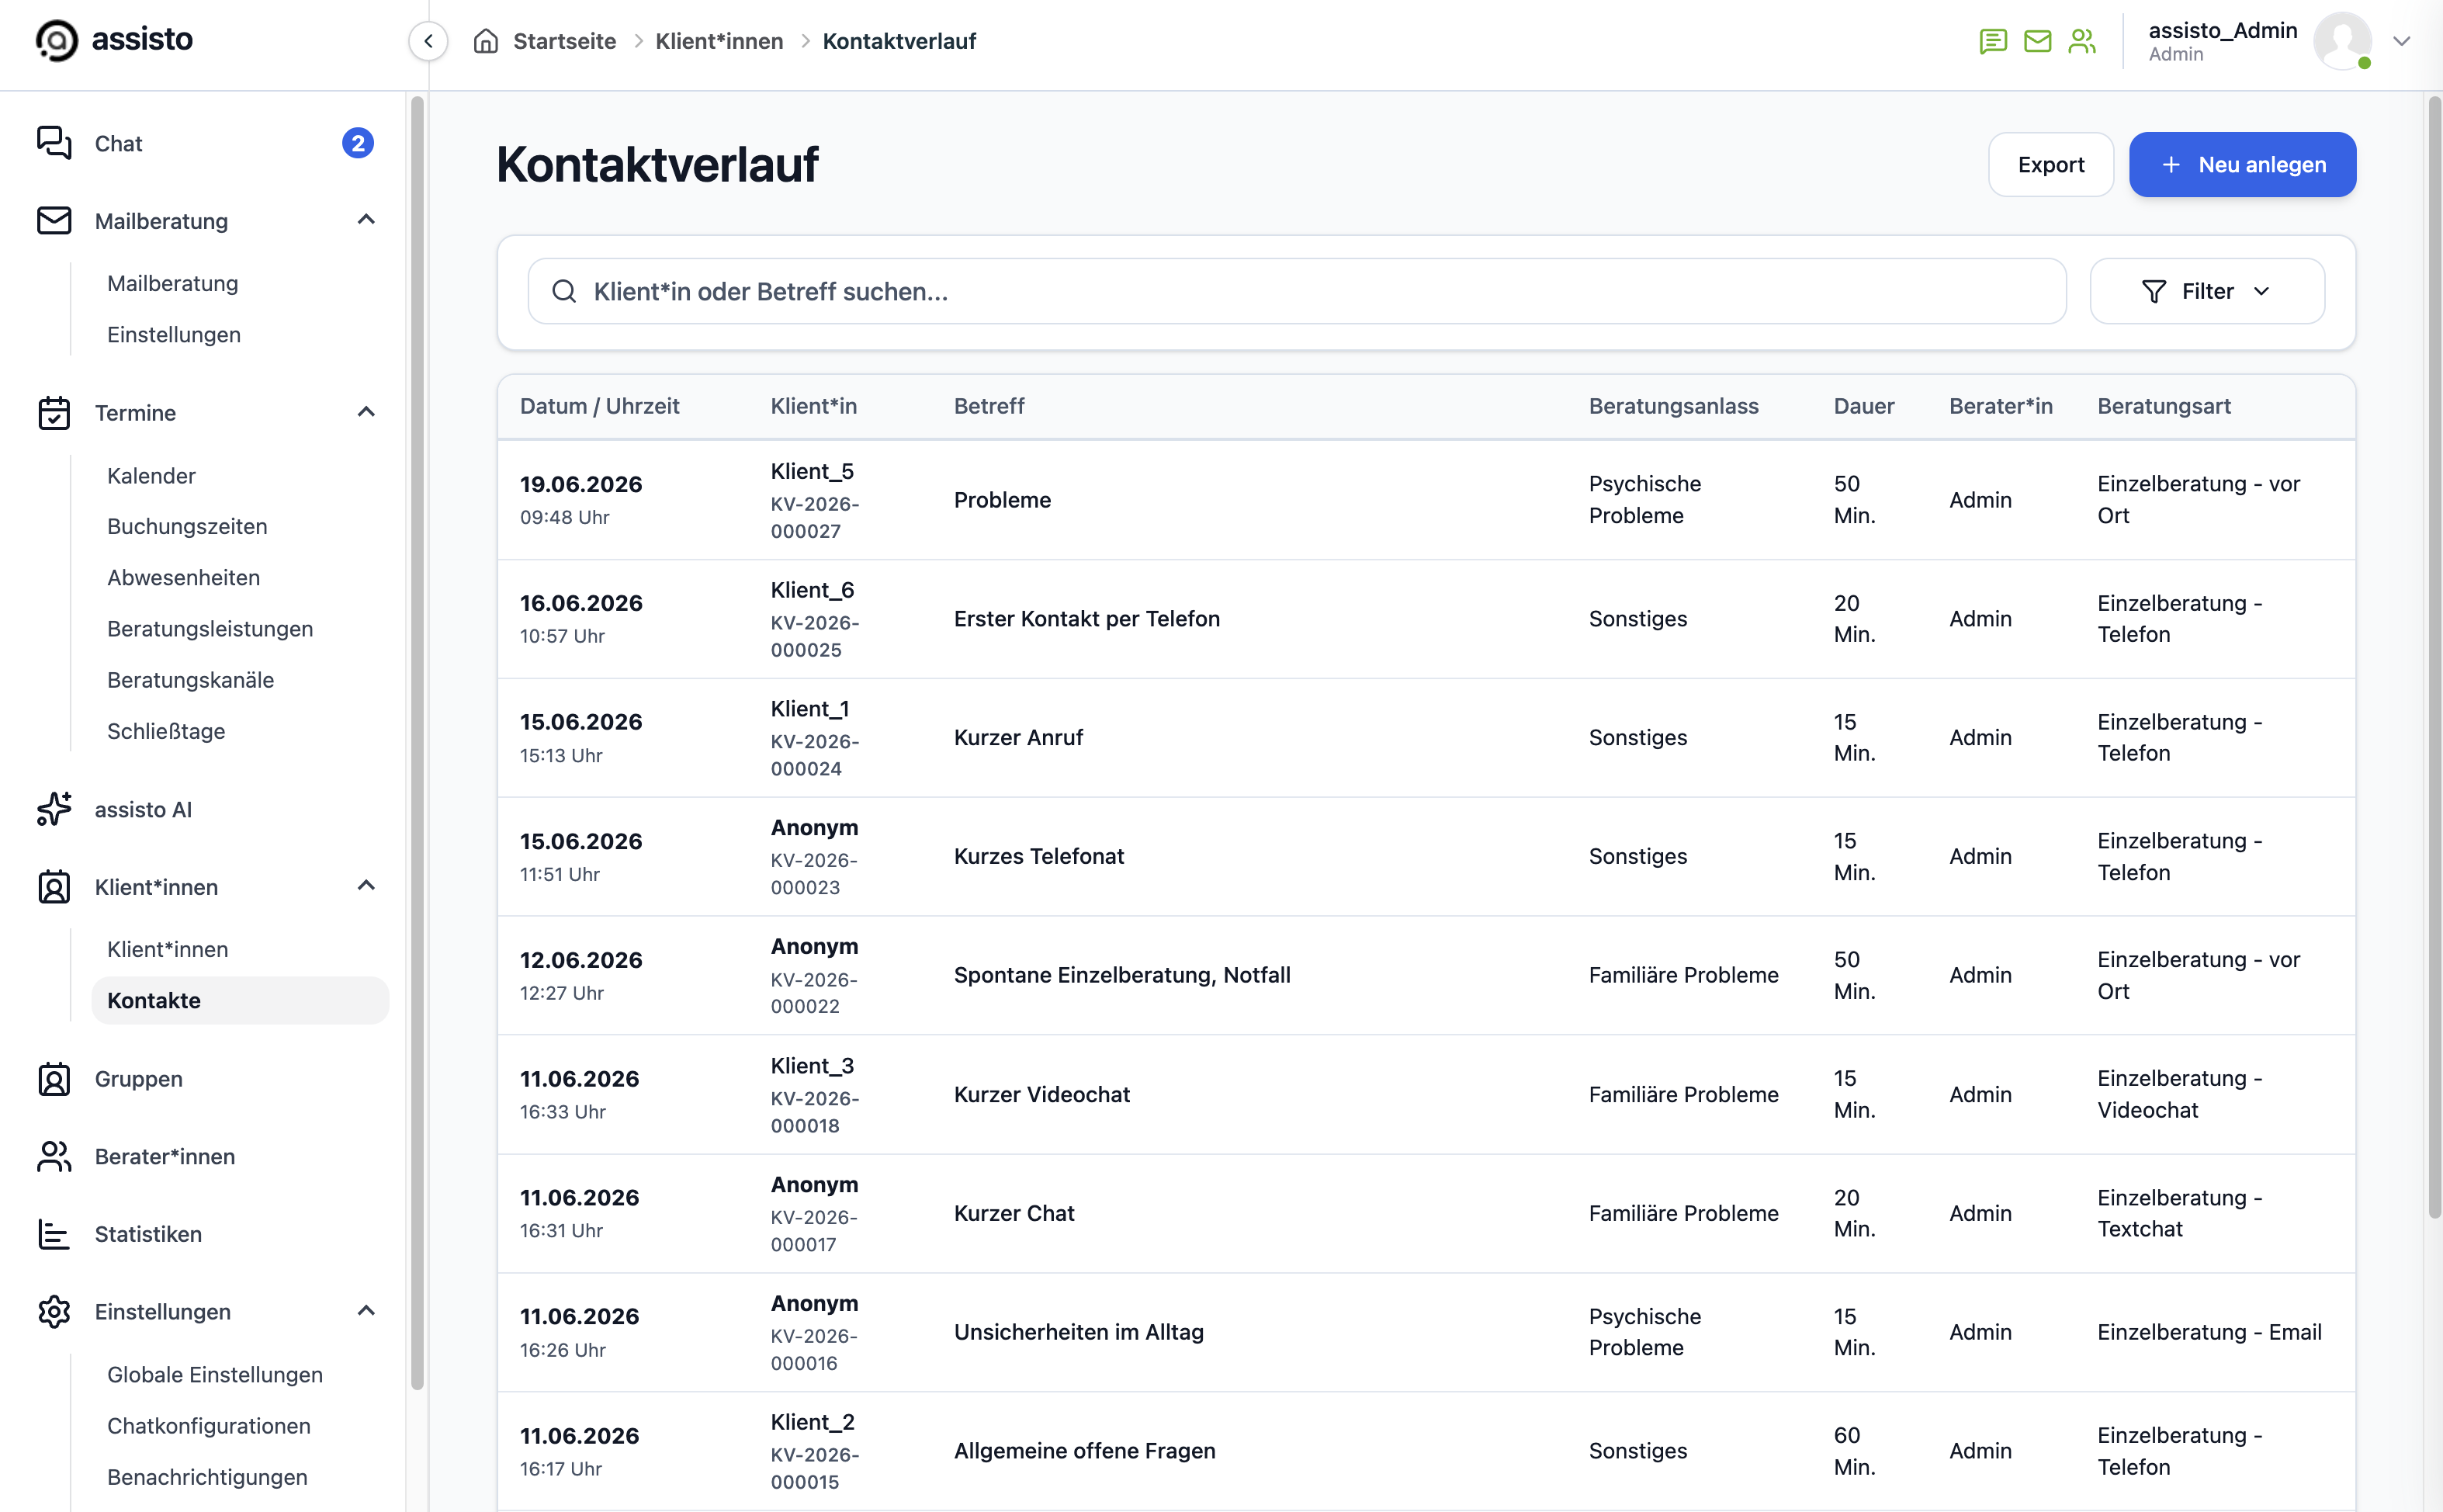This screenshot has width=2443, height=1512.
Task: Open the chat messages icon in header
Action: (1992, 41)
